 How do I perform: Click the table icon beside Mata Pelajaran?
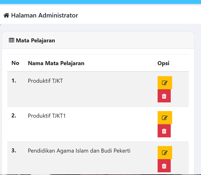click(11, 40)
